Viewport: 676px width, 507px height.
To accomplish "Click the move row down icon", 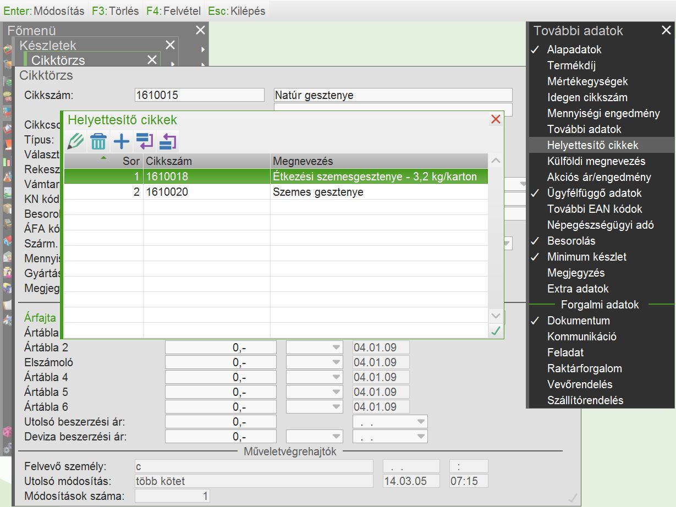I will [145, 142].
